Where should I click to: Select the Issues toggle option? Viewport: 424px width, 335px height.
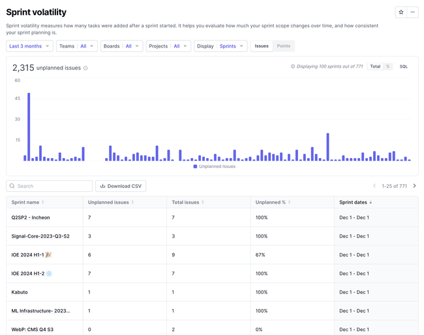point(262,46)
